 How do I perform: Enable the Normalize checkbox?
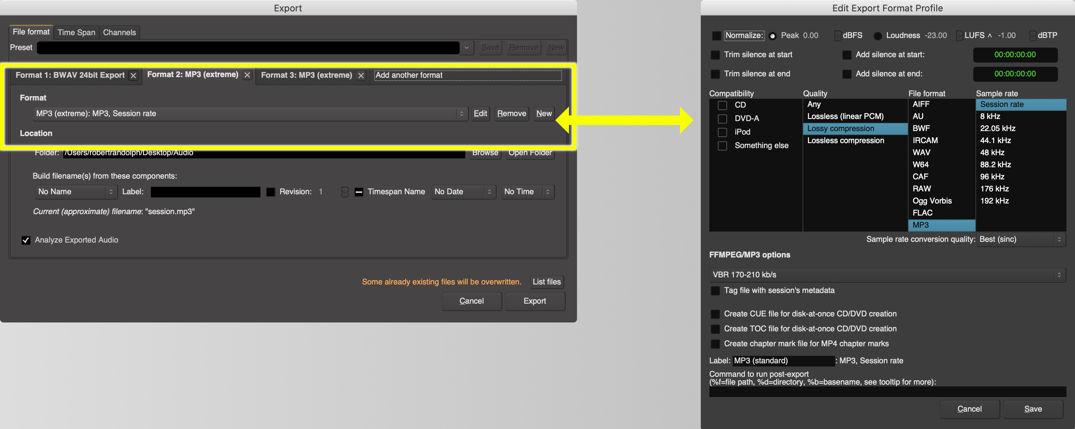(x=716, y=36)
